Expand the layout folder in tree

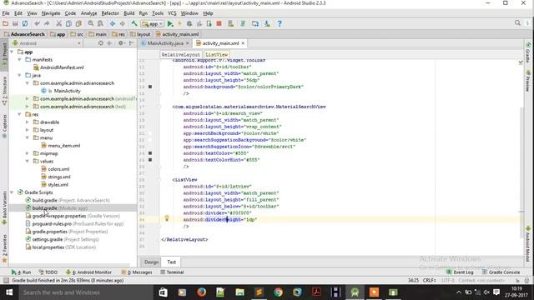click(28, 130)
